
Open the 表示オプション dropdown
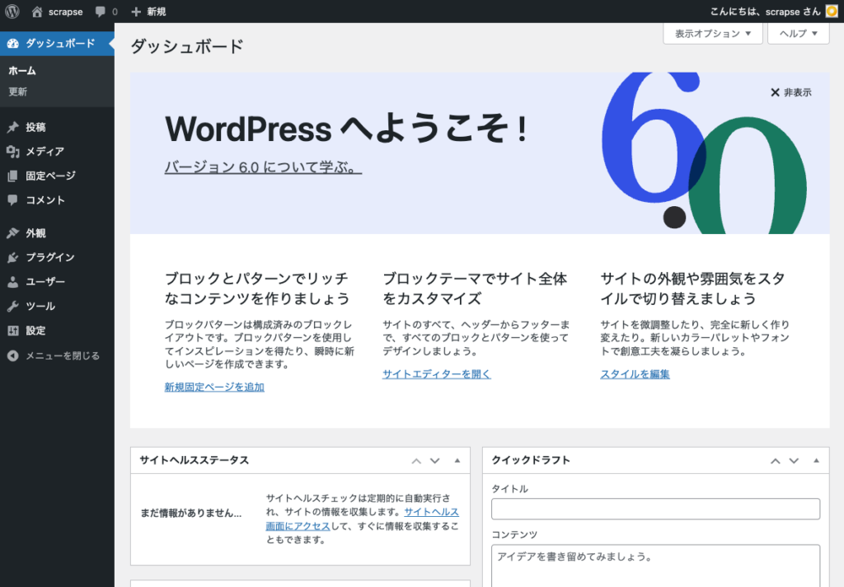(x=713, y=33)
